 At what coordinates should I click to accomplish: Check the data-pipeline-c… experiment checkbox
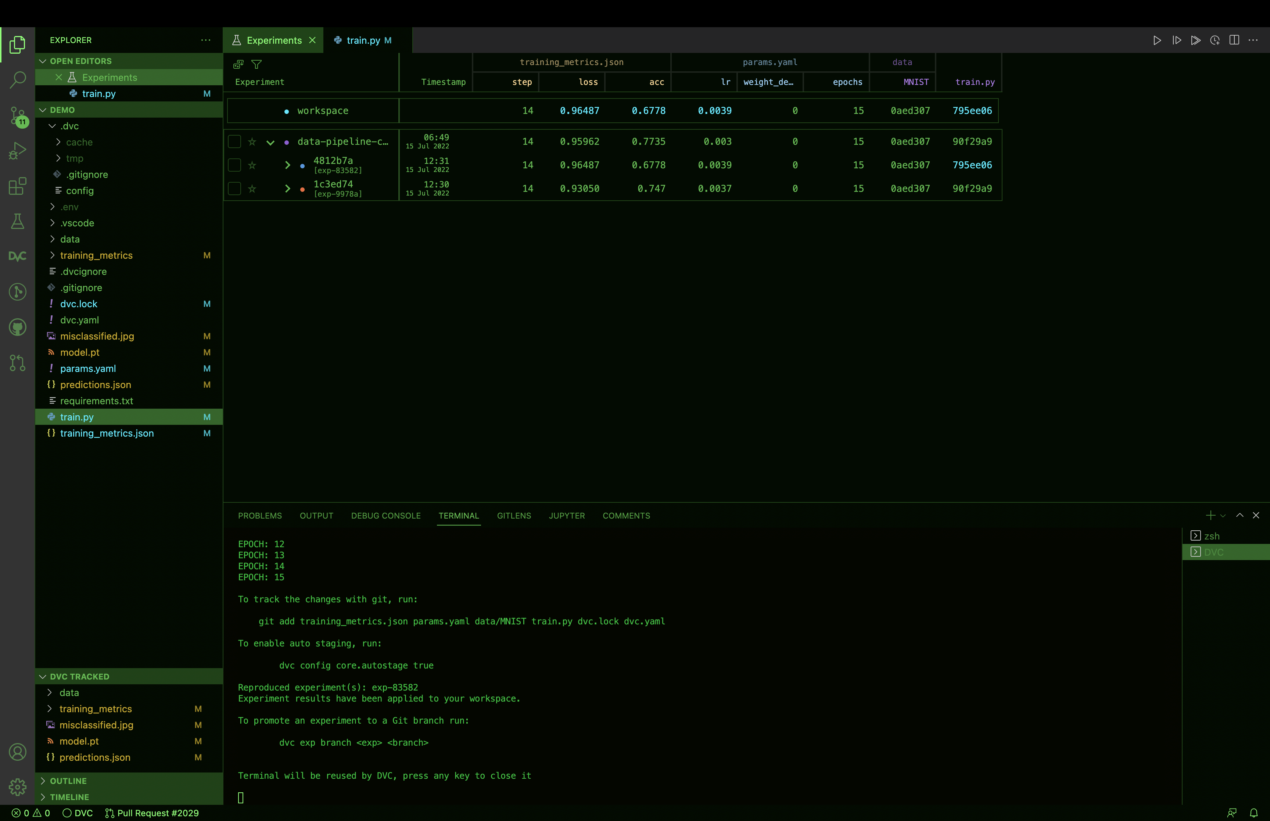coord(234,142)
